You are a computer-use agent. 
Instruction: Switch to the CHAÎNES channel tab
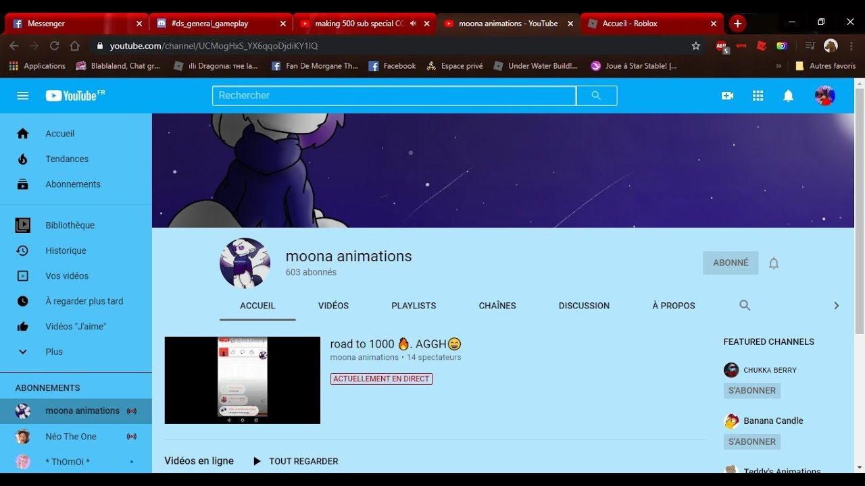(497, 306)
